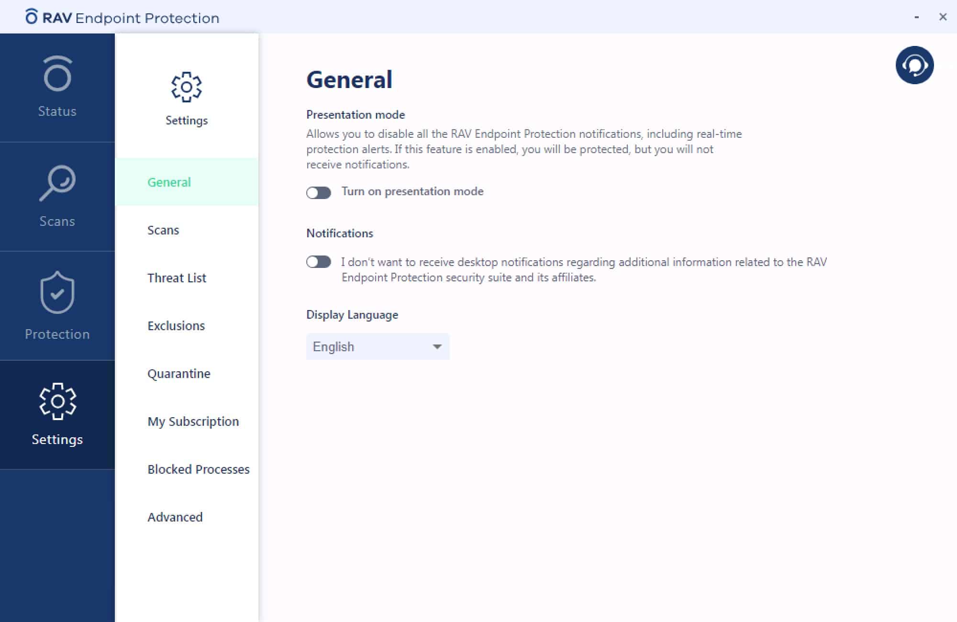Click the 'Presentation mode' heading
The image size is (957, 622).
pyautogui.click(x=356, y=115)
